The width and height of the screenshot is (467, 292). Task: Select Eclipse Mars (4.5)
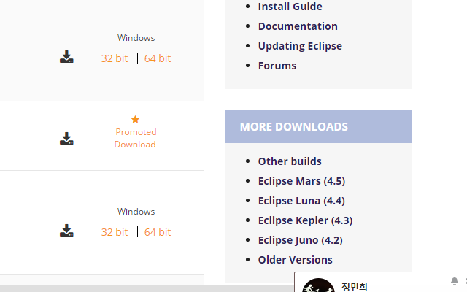tap(301, 181)
